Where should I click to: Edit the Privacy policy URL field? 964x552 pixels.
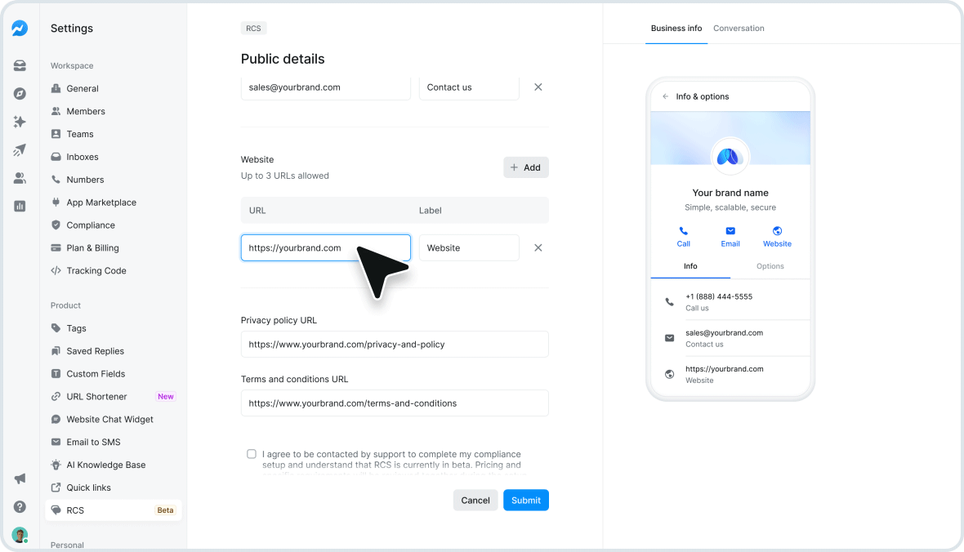point(394,344)
